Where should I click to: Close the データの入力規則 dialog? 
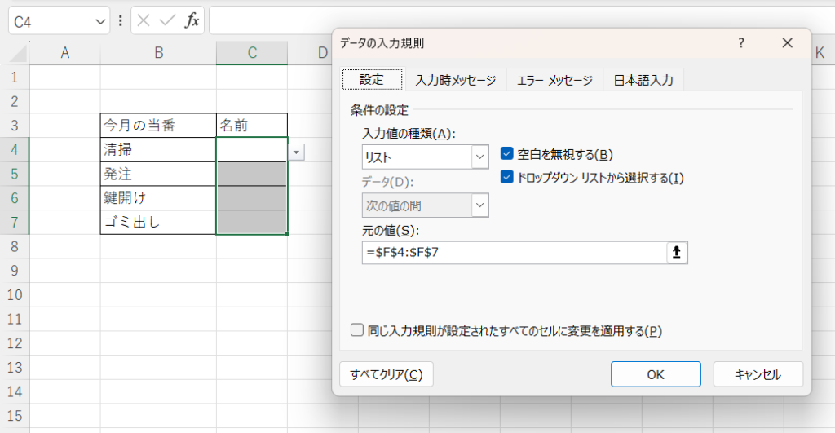tap(787, 43)
